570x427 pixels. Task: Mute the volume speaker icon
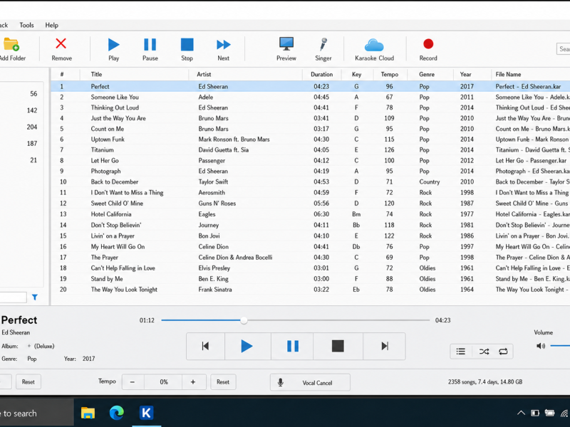tap(541, 346)
